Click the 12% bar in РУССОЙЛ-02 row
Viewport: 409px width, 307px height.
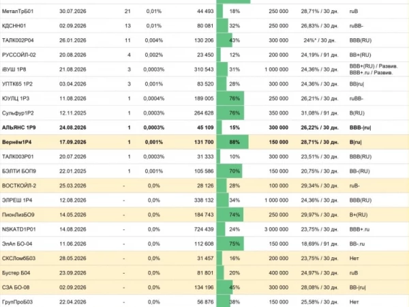[219, 55]
